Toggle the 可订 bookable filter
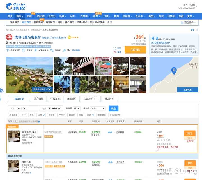The image size is (202, 180). [24, 115]
